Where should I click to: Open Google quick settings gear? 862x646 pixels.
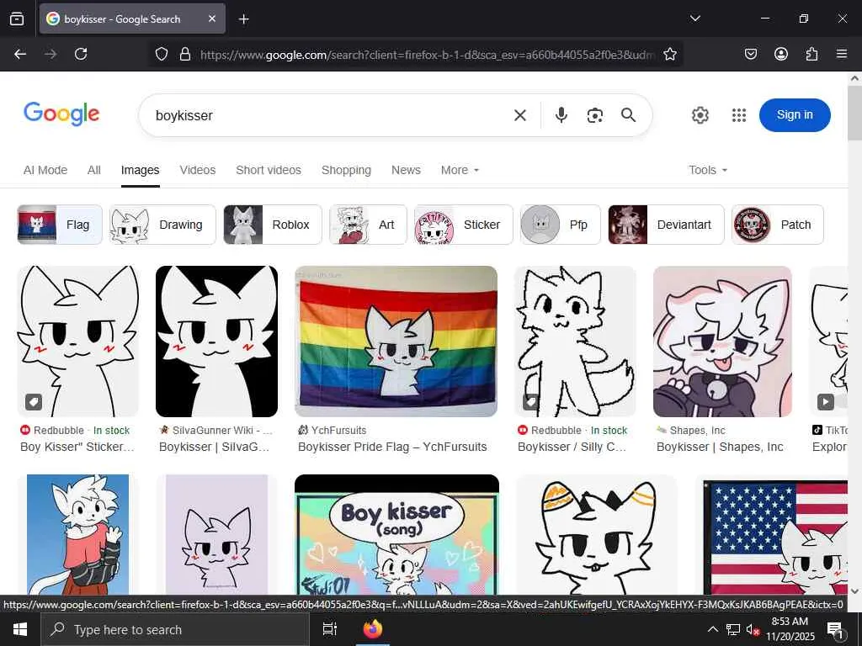[x=700, y=115]
